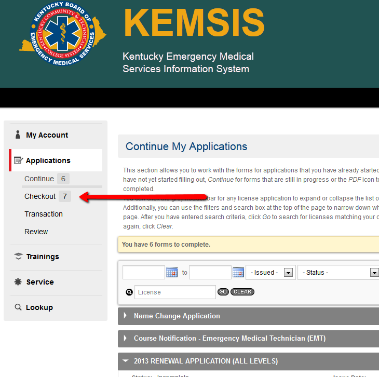The height and width of the screenshot is (377, 379).
Task: Click the search icon beside License field
Action: pos(129,292)
